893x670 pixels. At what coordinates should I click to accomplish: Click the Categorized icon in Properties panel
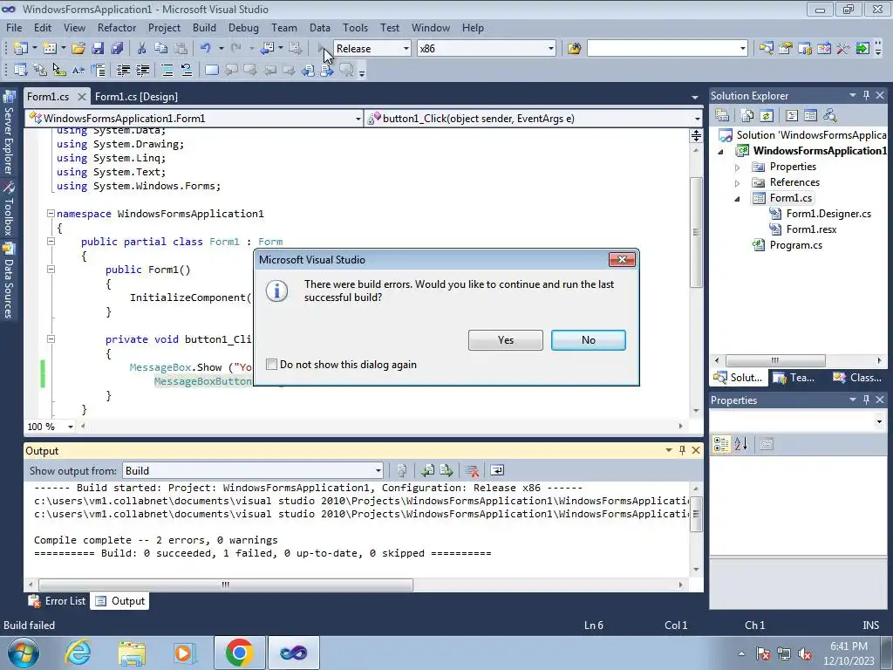[x=721, y=444]
